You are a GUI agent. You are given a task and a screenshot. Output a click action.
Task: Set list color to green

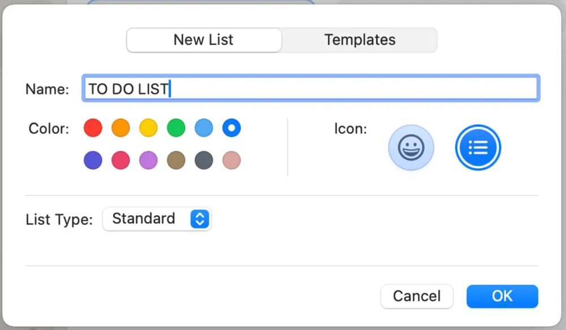pyautogui.click(x=176, y=128)
